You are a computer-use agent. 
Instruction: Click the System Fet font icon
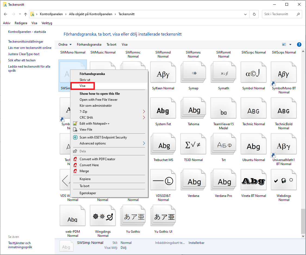163,110
